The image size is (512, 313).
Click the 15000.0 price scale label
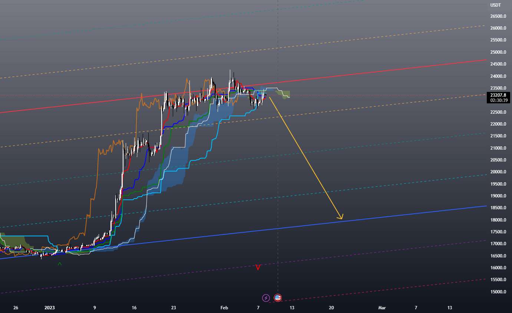[498, 292]
